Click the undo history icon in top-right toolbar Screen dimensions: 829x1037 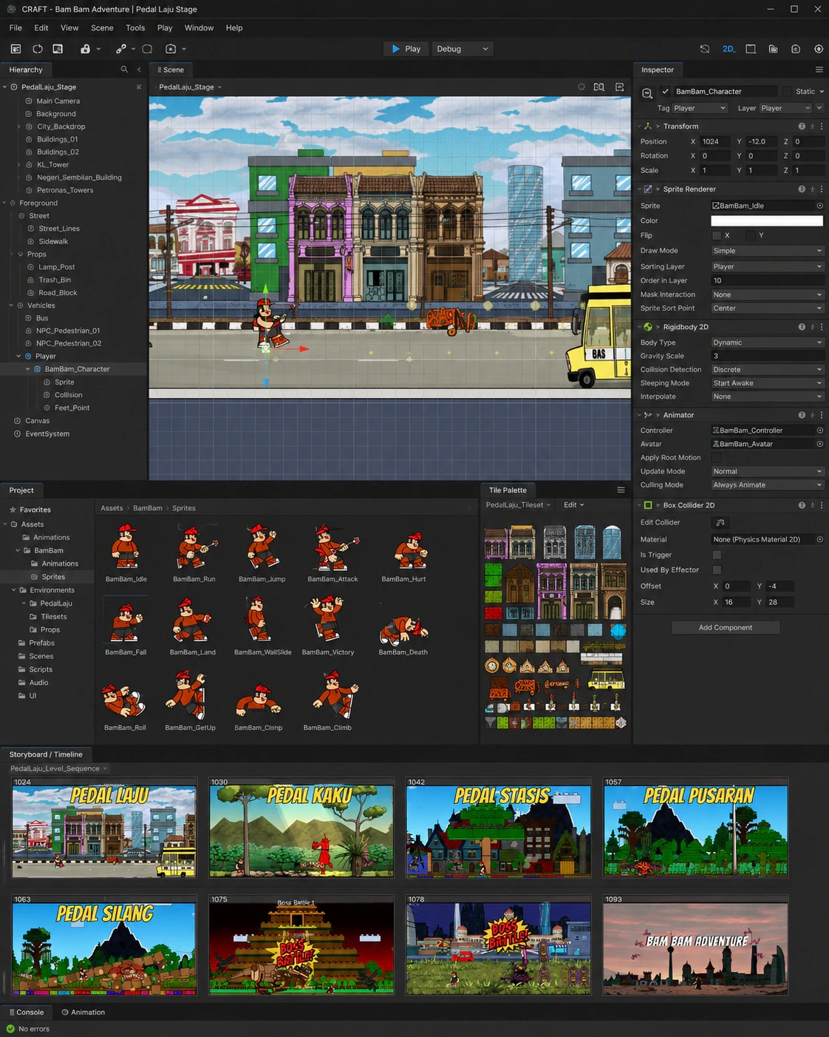pyautogui.click(x=705, y=49)
